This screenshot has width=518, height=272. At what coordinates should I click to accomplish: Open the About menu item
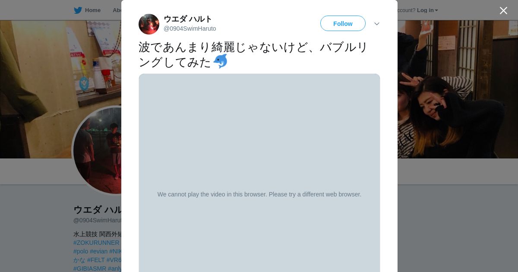117,10
